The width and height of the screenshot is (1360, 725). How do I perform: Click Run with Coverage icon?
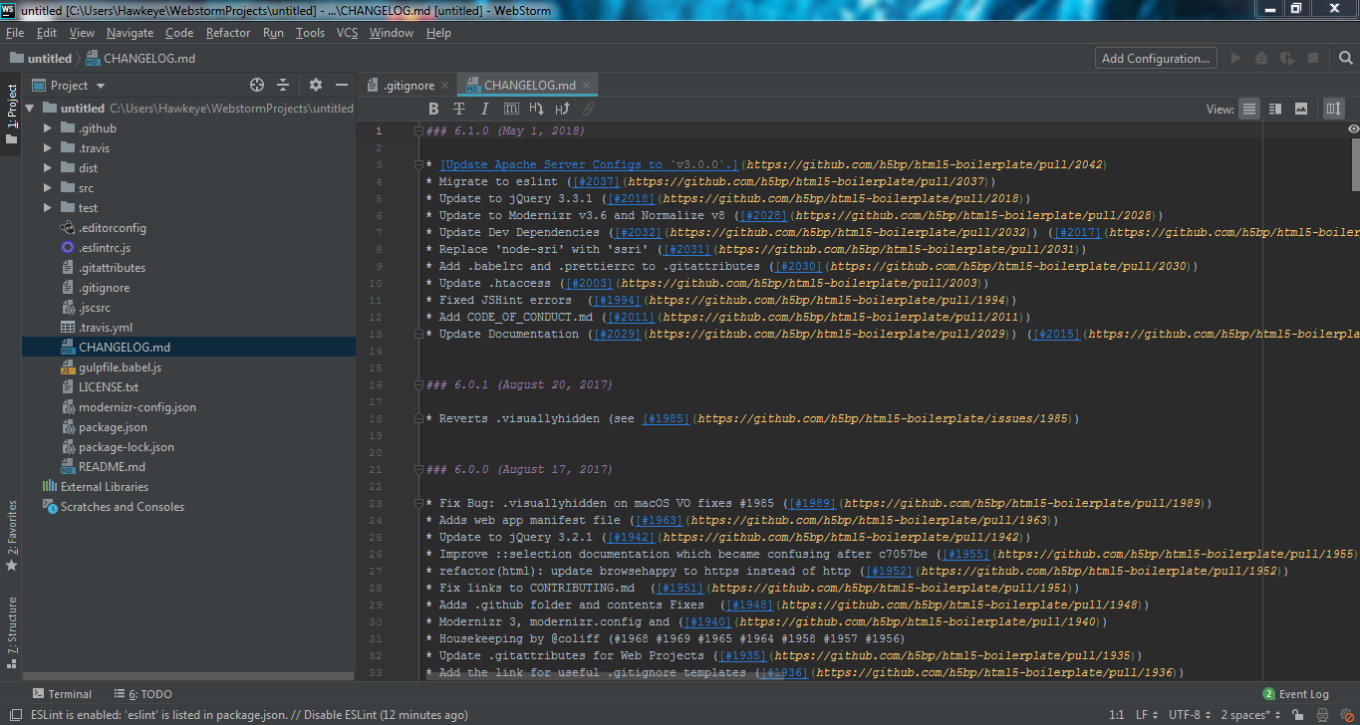coord(1287,59)
